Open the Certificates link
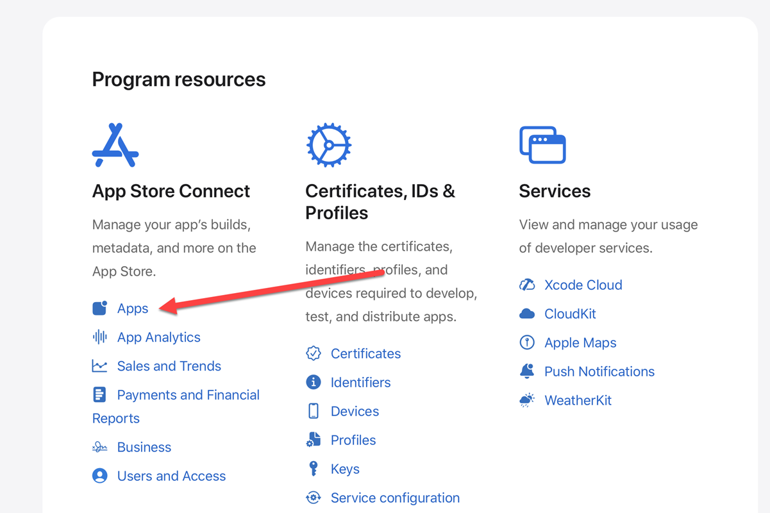The width and height of the screenshot is (770, 513). pos(366,353)
